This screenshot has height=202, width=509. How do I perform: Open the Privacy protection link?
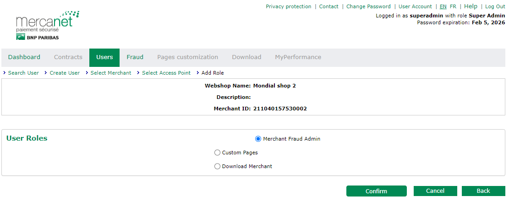(x=288, y=6)
